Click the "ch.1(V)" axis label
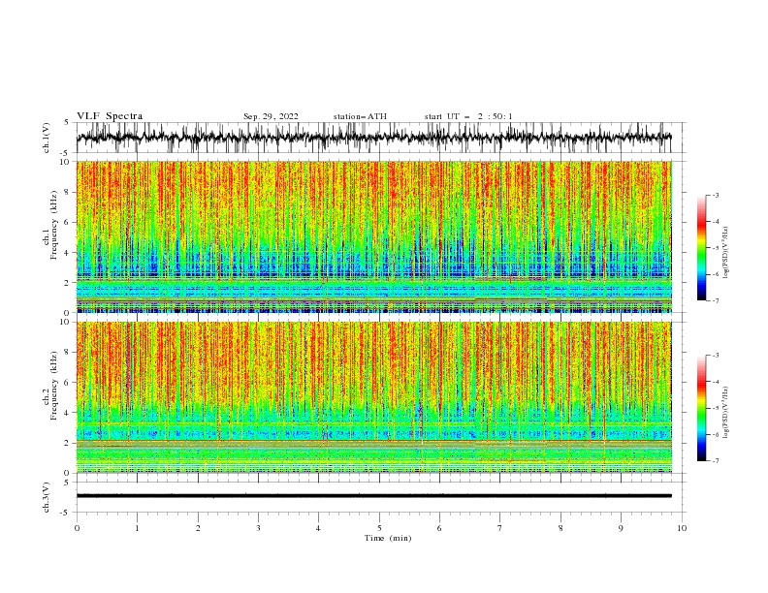The height and width of the screenshot is (593, 768). [47, 138]
